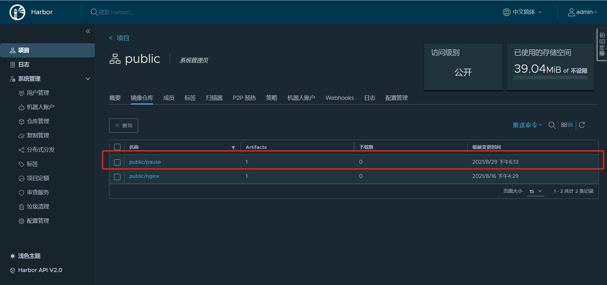This screenshot has width=607, height=285.
Task: Click the 垃圾清理 trash icon
Action: click(x=21, y=207)
